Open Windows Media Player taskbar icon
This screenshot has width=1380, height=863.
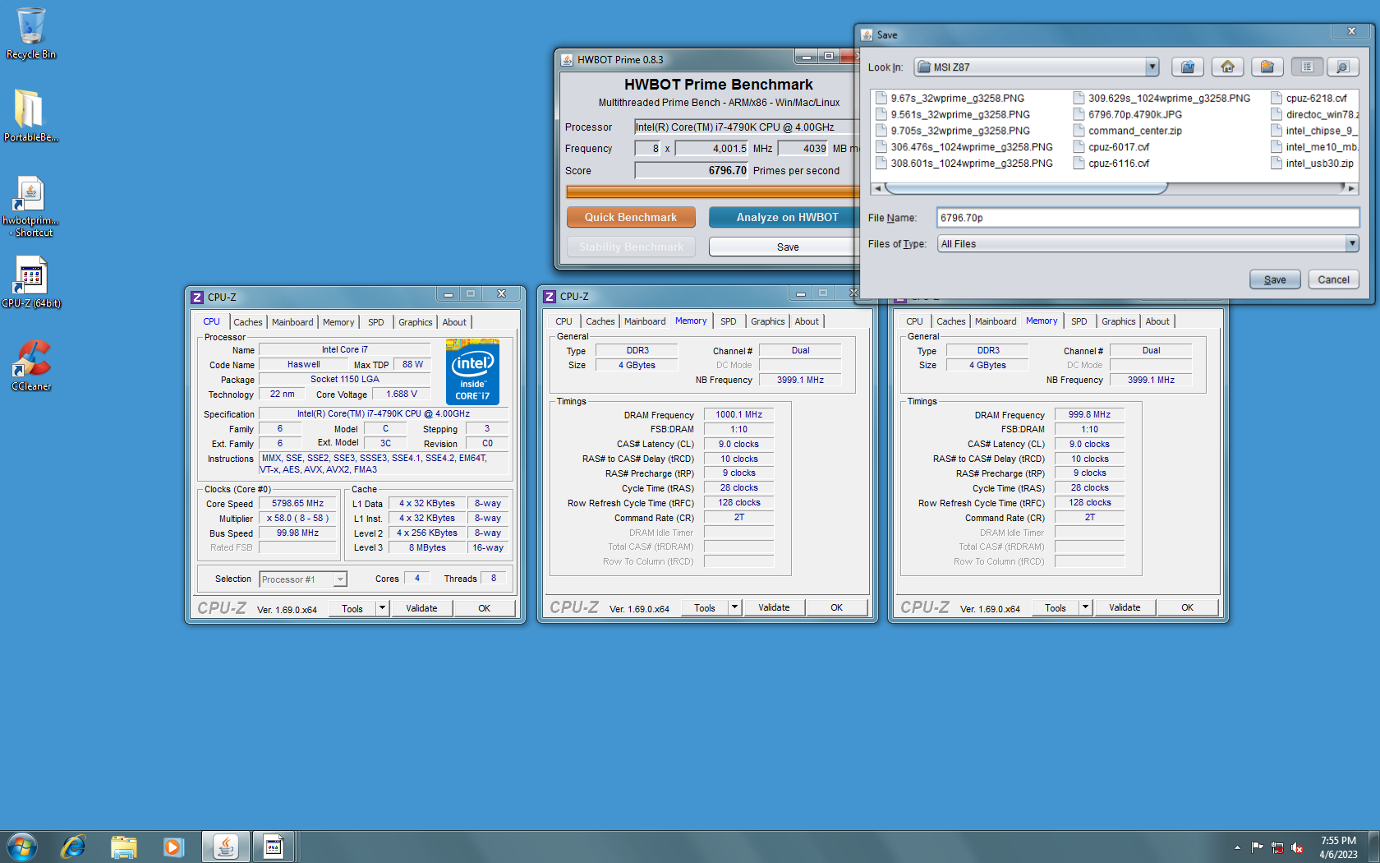click(173, 847)
